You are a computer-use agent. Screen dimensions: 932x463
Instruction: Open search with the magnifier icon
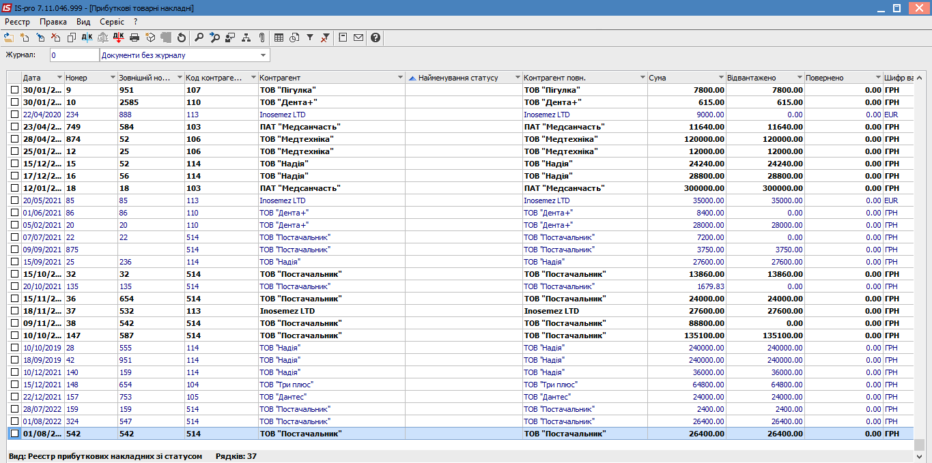199,38
